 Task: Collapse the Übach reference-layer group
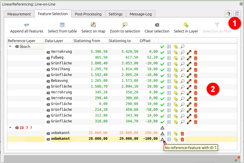pos(10,46)
